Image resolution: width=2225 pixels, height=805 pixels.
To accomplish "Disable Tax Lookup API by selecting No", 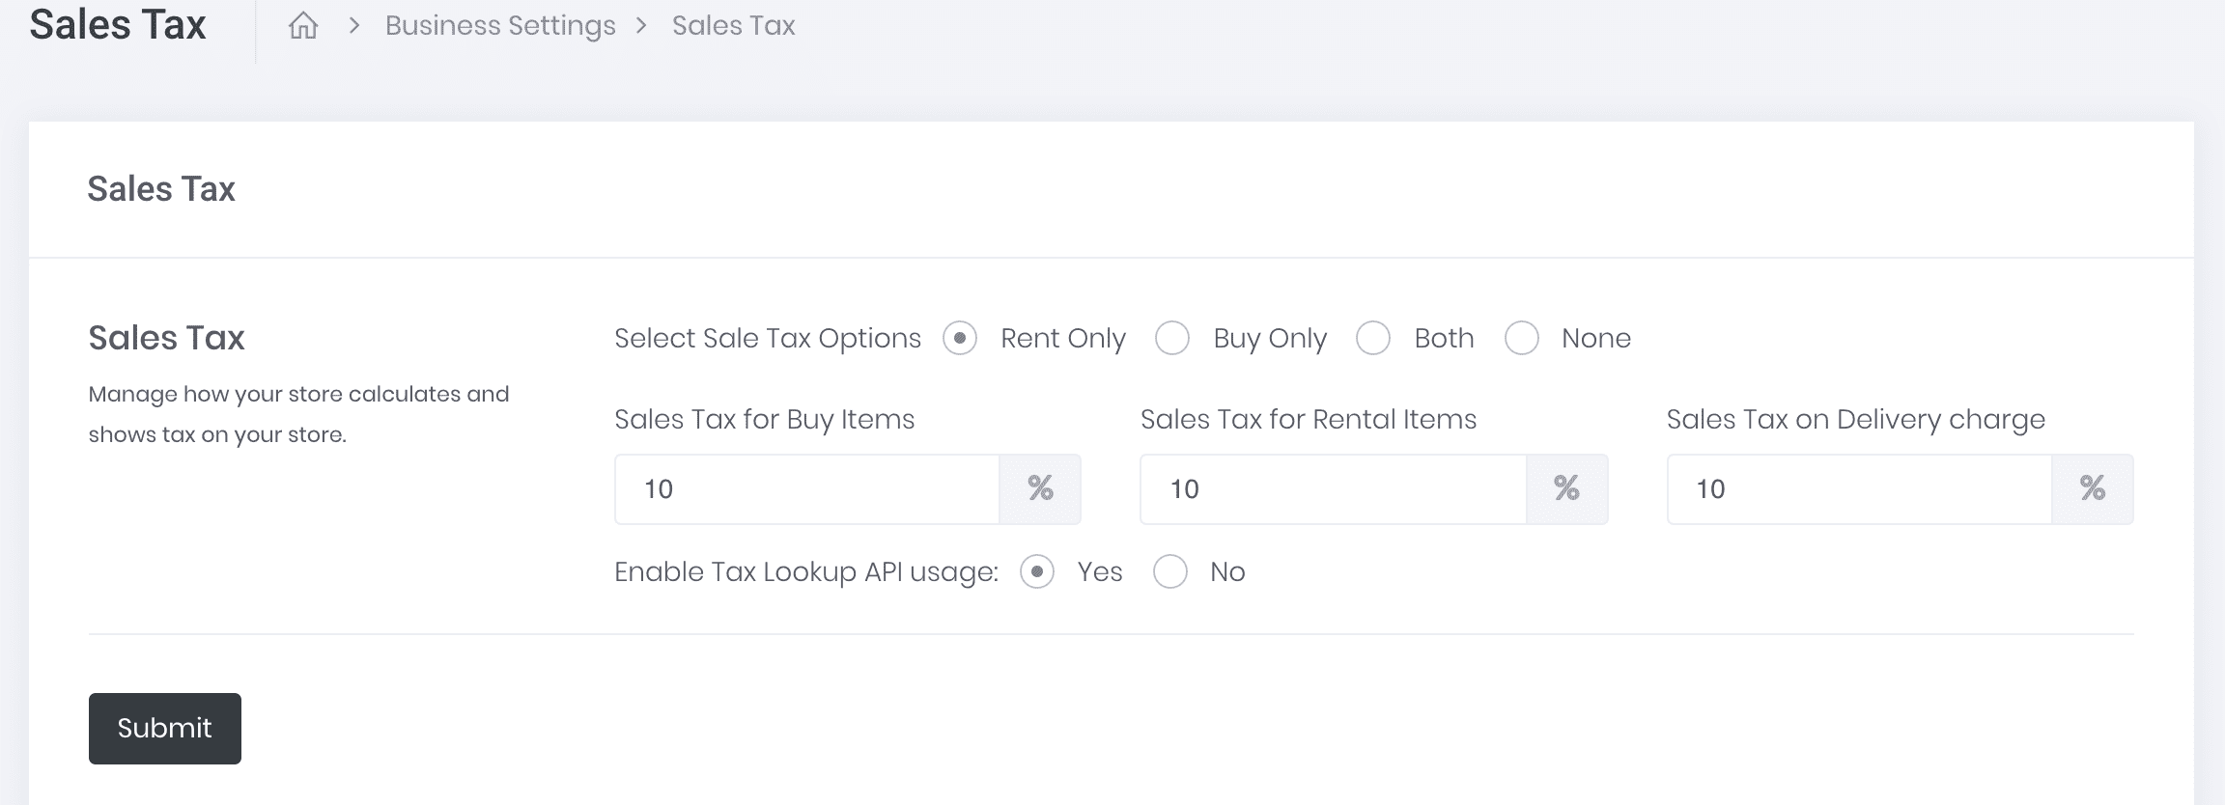I will point(1170,572).
